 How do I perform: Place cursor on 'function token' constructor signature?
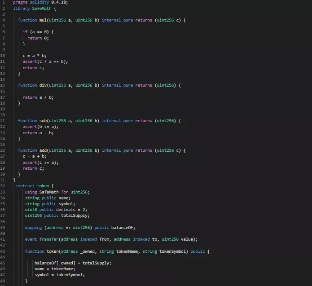117,251
